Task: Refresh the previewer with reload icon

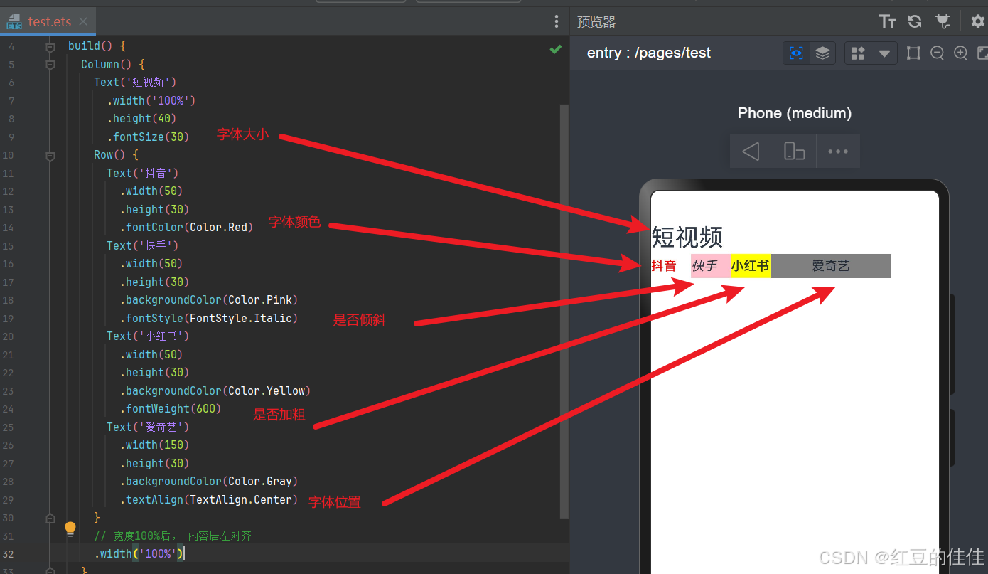Action: tap(915, 21)
